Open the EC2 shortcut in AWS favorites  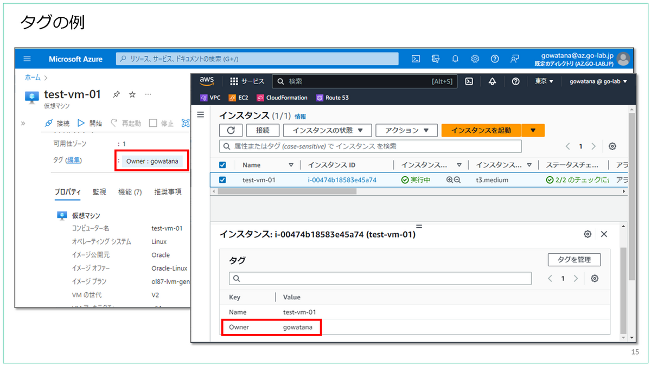[239, 98]
